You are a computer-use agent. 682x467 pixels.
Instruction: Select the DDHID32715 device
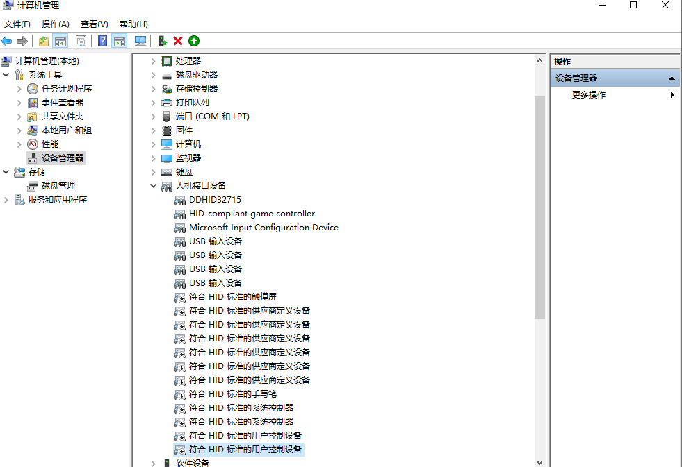click(x=215, y=200)
